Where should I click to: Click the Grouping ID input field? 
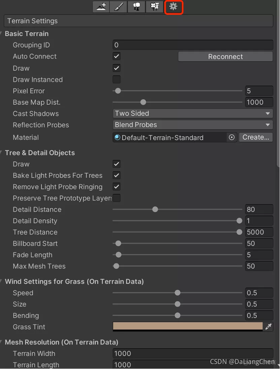coord(193,45)
